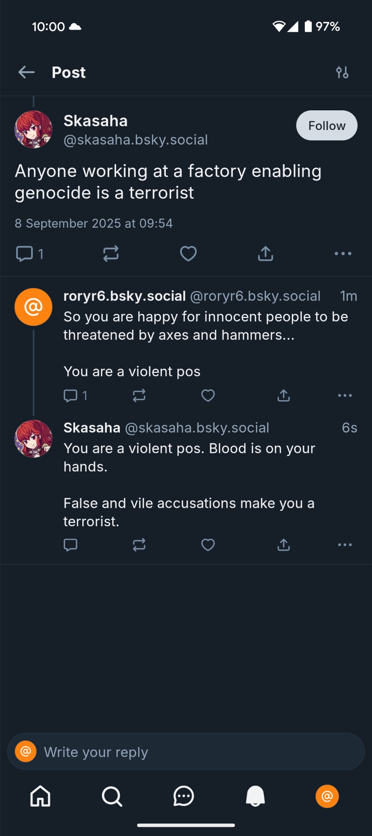This screenshot has width=372, height=836.
Task: Open the Search tab
Action: pos(112,796)
